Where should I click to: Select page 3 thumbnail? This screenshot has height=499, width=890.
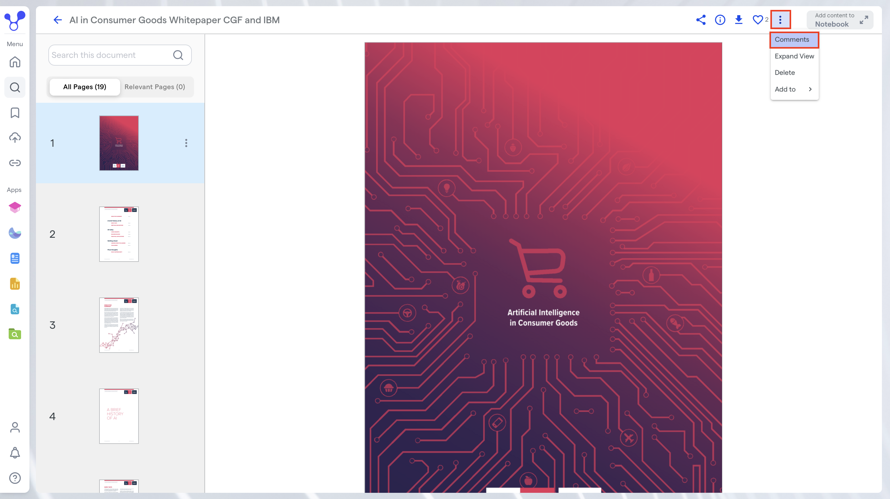pyautogui.click(x=119, y=325)
